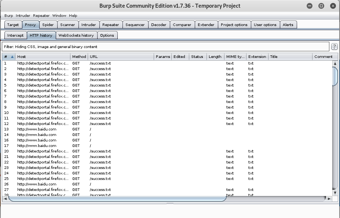
Task: Open the Window menu
Action: (59, 16)
